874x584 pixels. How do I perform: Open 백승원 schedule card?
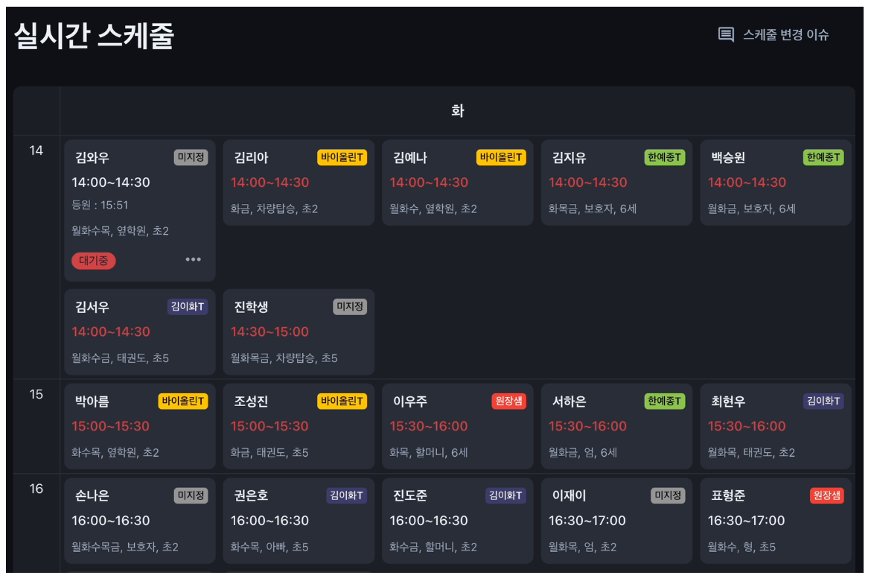pyautogui.click(x=776, y=182)
